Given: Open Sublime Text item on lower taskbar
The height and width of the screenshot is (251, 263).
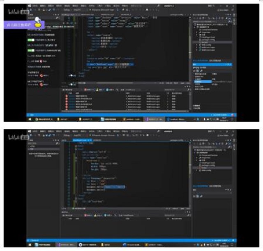Looking at the screenshot, I should point(154,244).
